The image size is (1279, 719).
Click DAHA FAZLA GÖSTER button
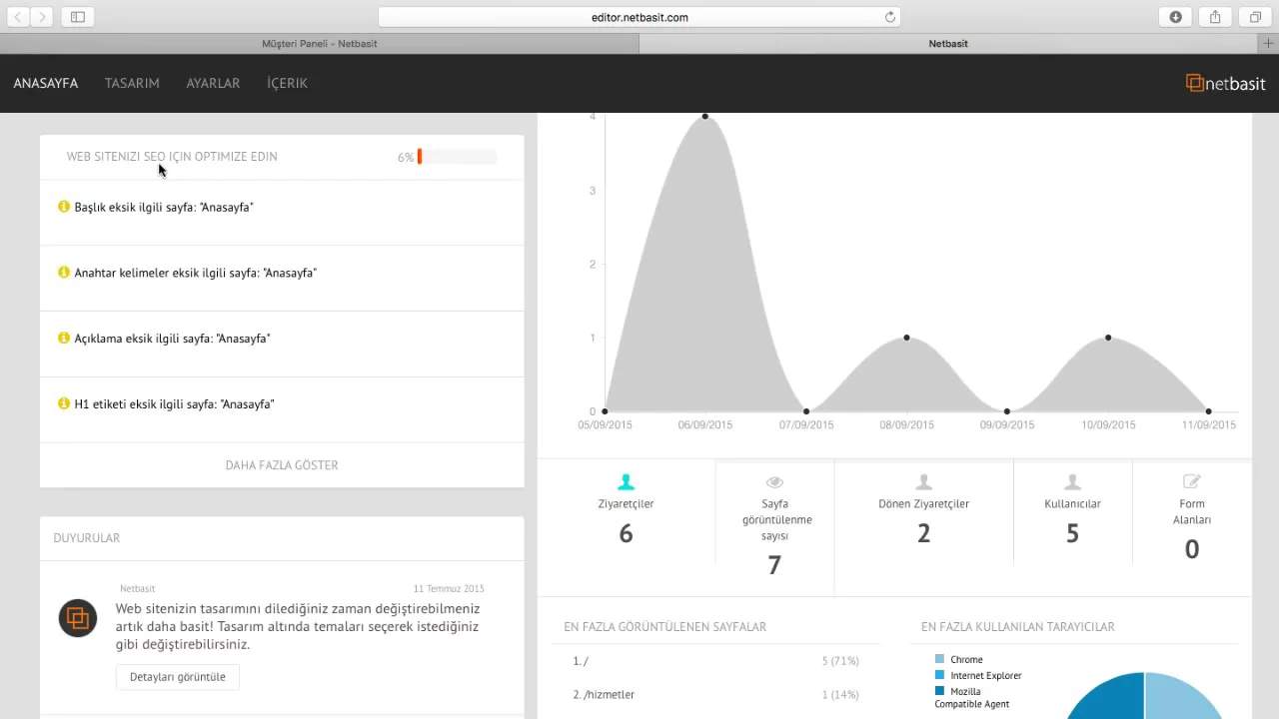(282, 465)
